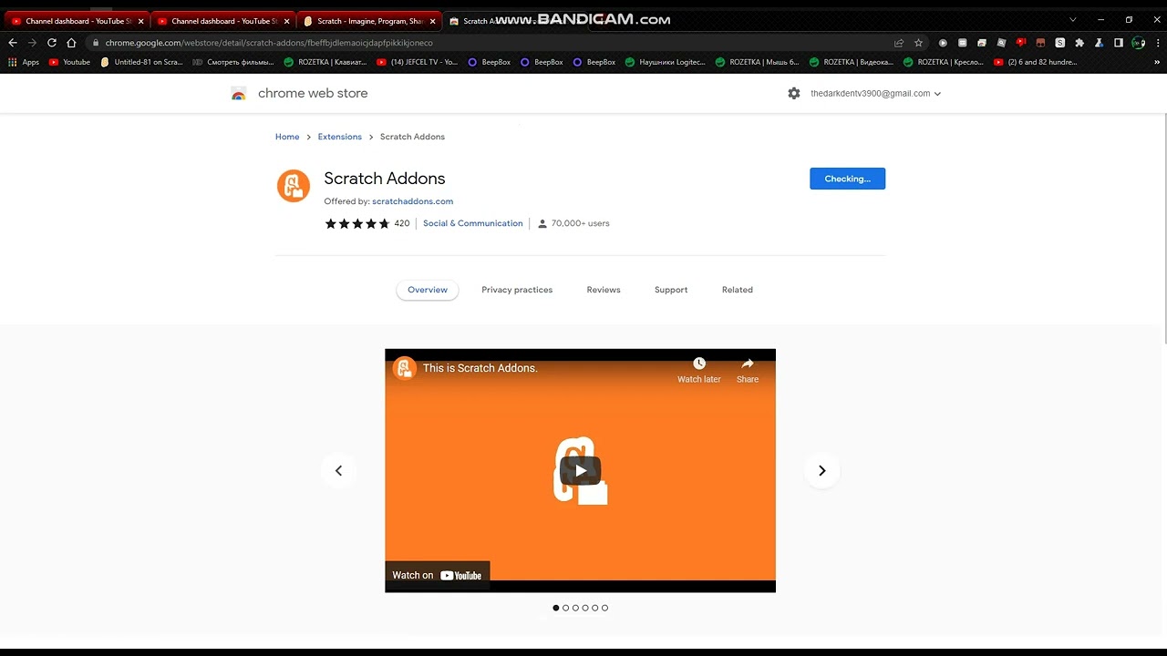Open the Social & Communication category link
This screenshot has width=1167, height=656.
pos(473,223)
